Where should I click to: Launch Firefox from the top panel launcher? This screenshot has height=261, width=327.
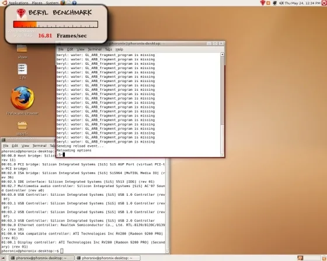click(x=62, y=3)
